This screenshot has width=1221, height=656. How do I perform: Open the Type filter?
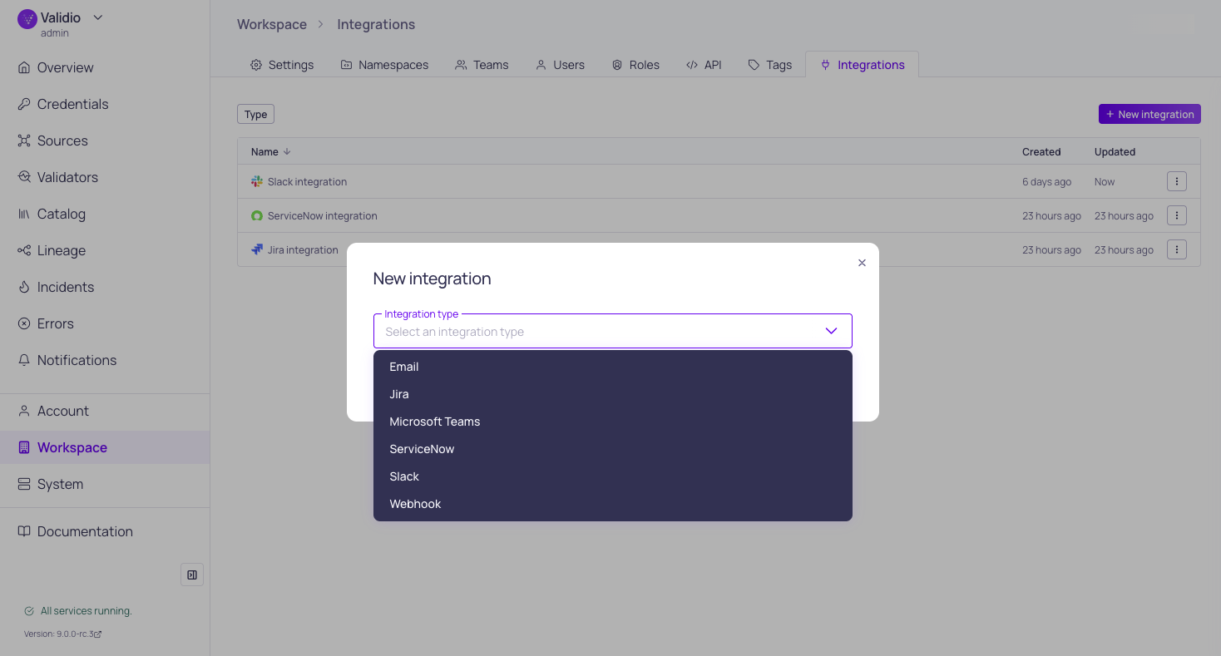pos(255,114)
